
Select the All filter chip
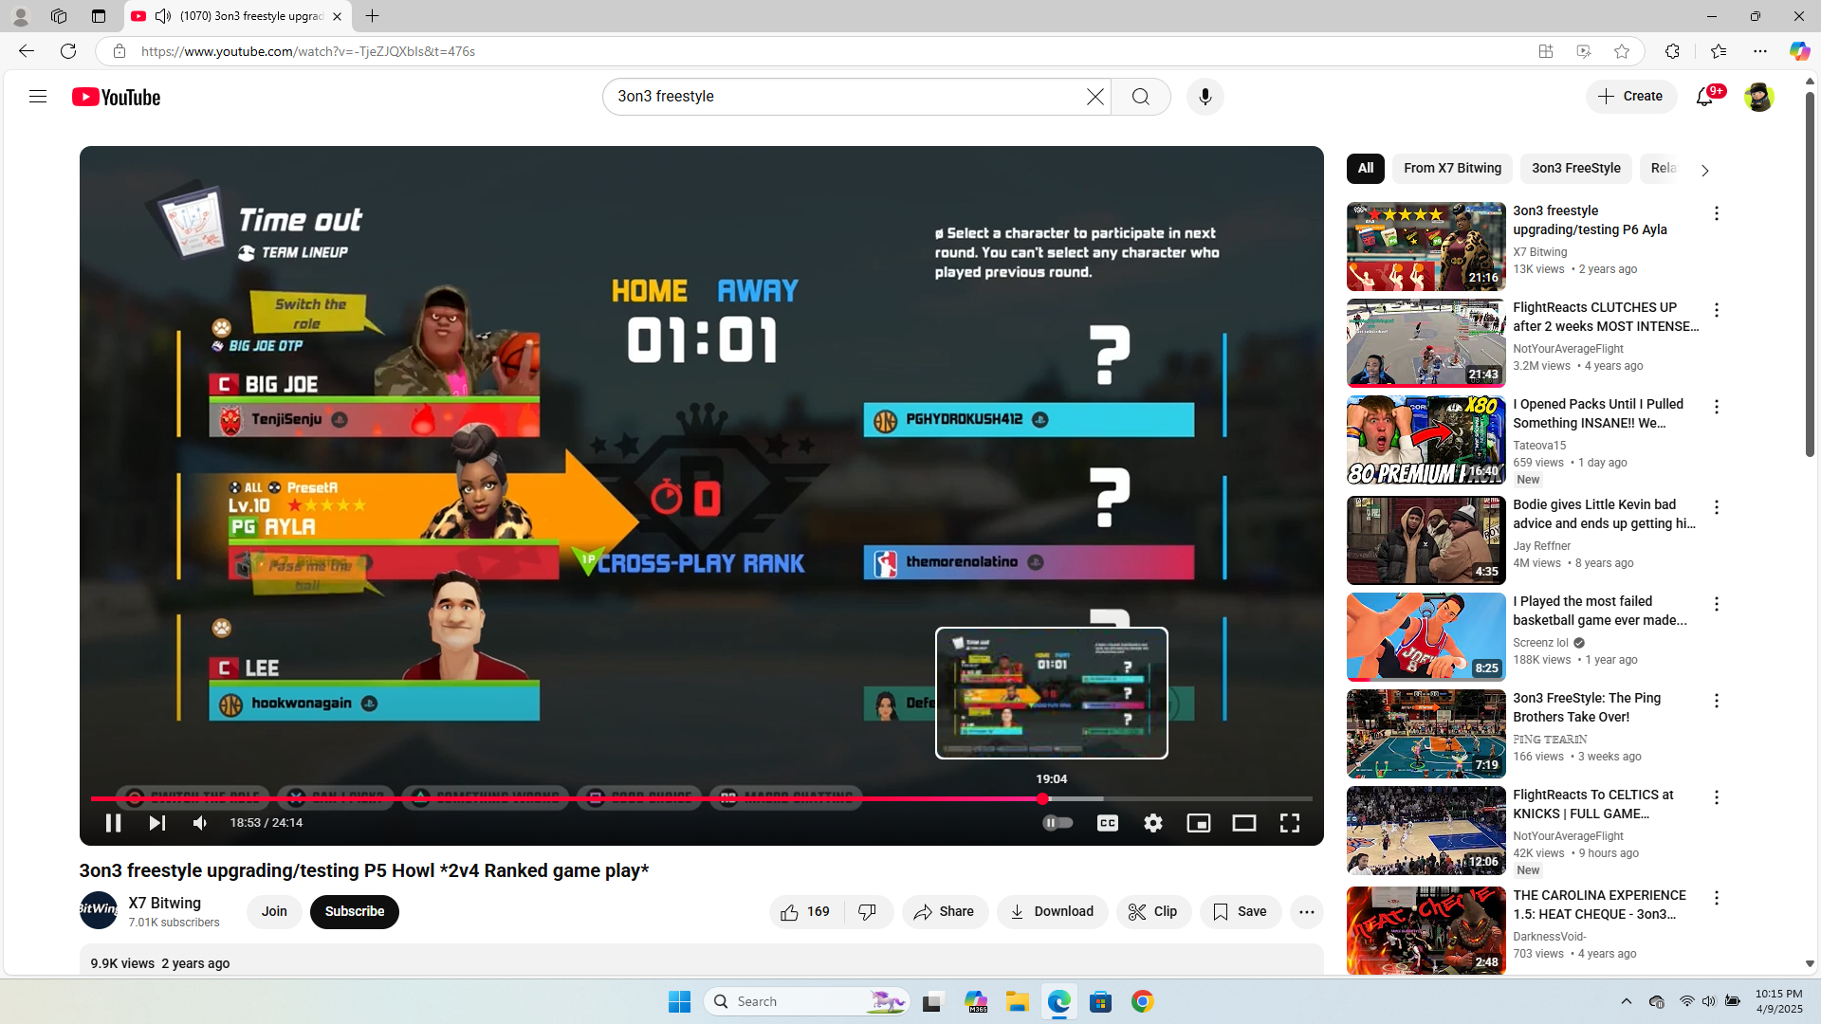click(1366, 169)
